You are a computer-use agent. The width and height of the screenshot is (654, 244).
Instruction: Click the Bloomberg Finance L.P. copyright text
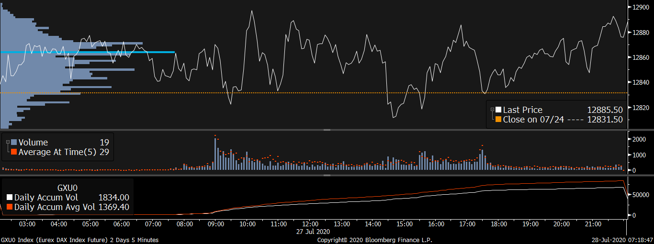tap(375, 240)
